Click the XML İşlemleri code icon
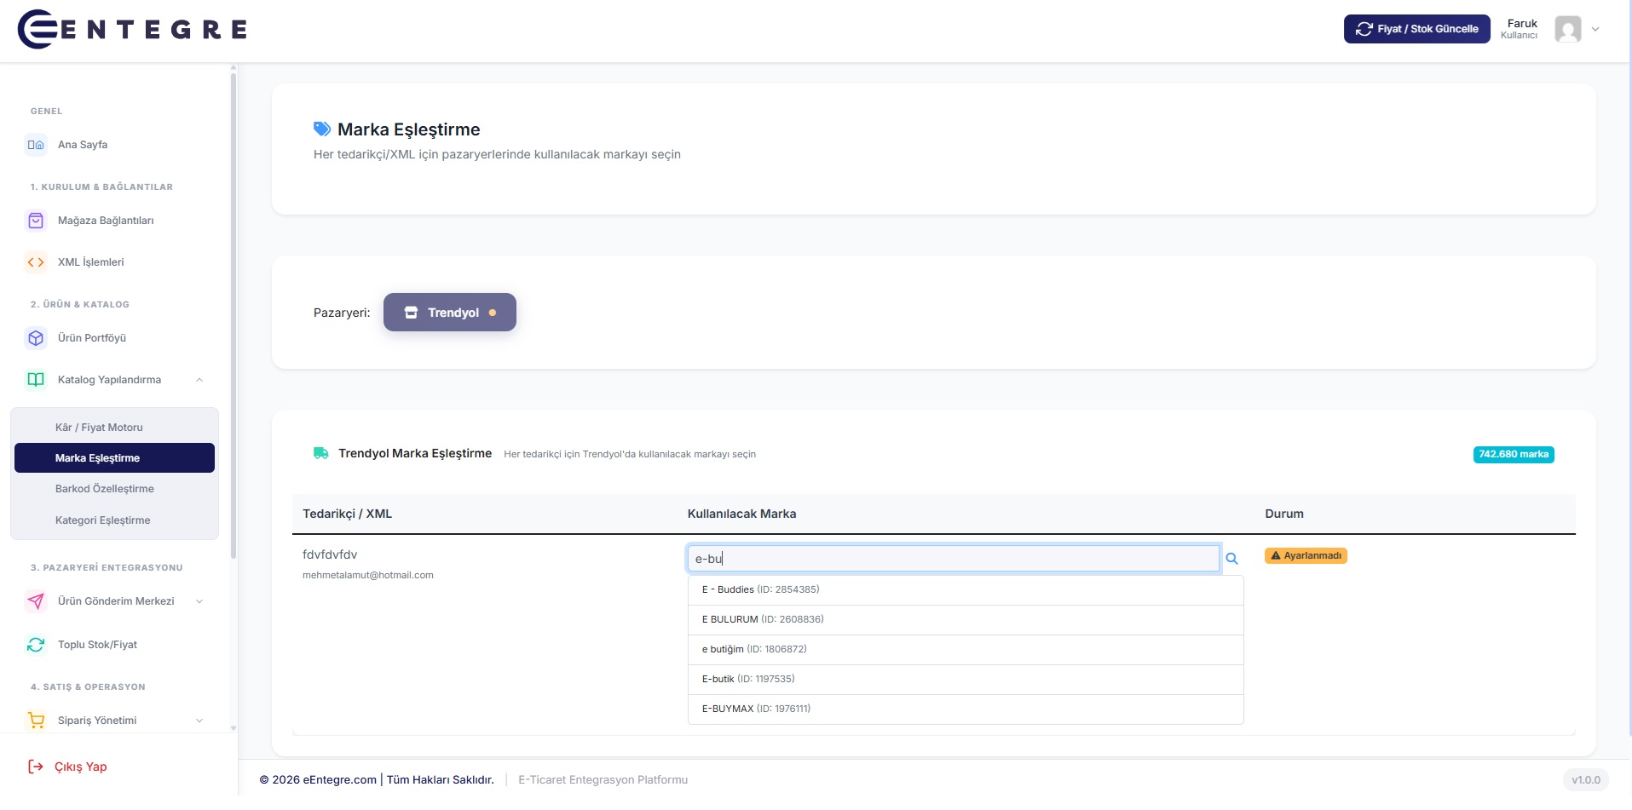The width and height of the screenshot is (1632, 810). (x=36, y=262)
